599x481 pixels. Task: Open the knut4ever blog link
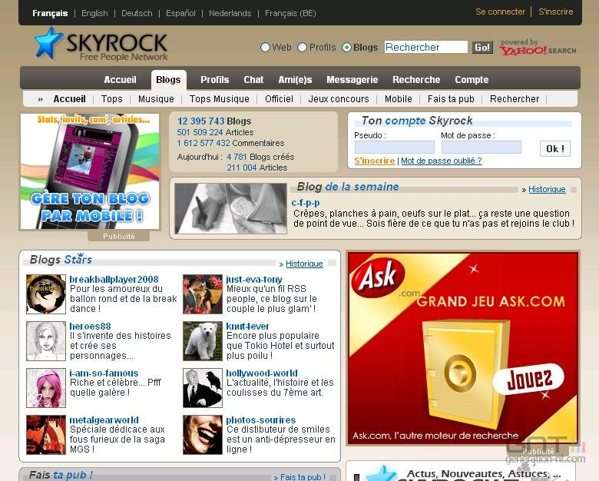247,326
